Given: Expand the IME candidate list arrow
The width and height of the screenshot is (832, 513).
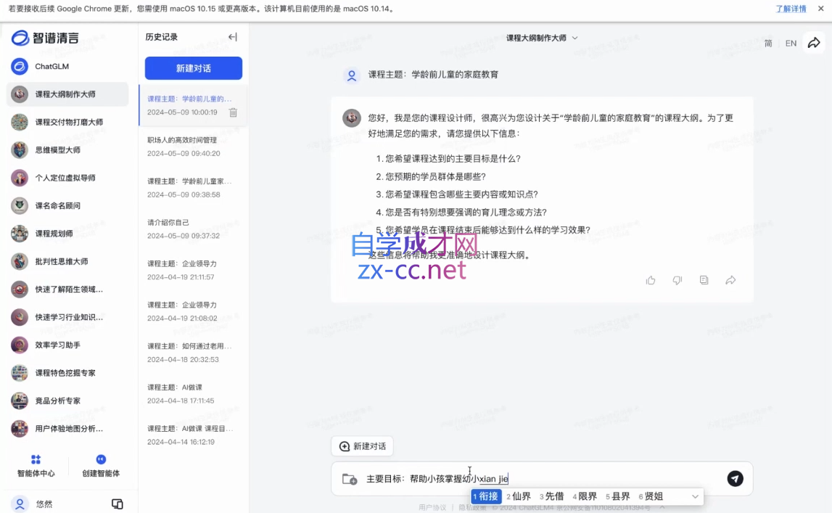Looking at the screenshot, I should tap(695, 496).
